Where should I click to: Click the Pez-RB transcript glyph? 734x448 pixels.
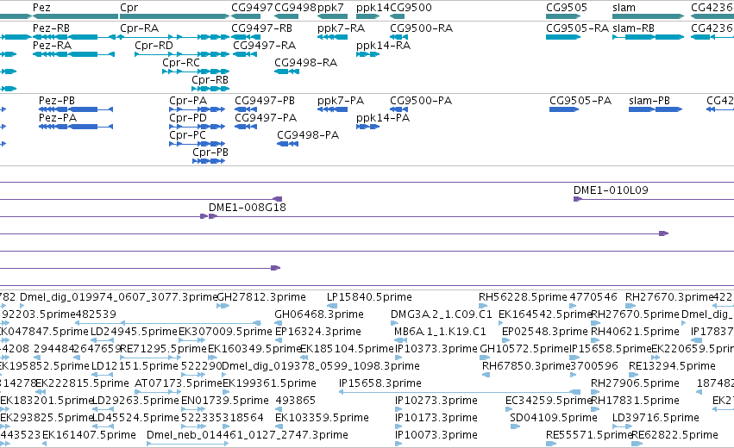click(73, 37)
